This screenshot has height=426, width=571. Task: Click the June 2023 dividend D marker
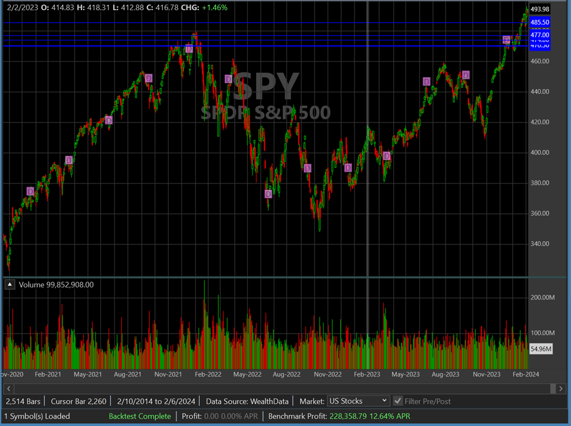click(426, 82)
